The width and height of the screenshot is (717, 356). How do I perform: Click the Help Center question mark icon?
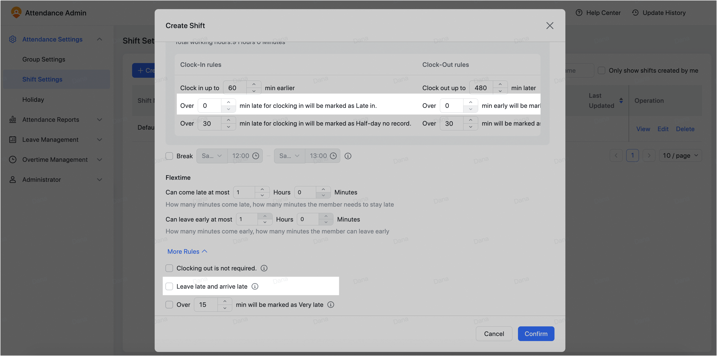coord(579,13)
